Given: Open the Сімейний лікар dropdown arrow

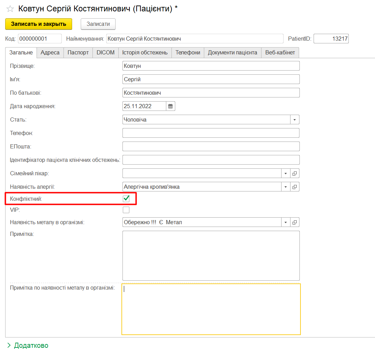Looking at the screenshot, I should (286, 173).
